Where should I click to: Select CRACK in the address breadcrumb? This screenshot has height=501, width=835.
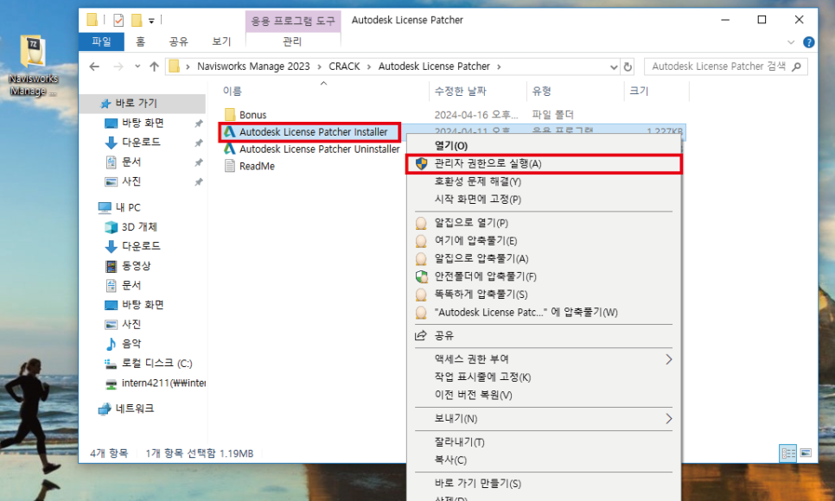pyautogui.click(x=344, y=67)
